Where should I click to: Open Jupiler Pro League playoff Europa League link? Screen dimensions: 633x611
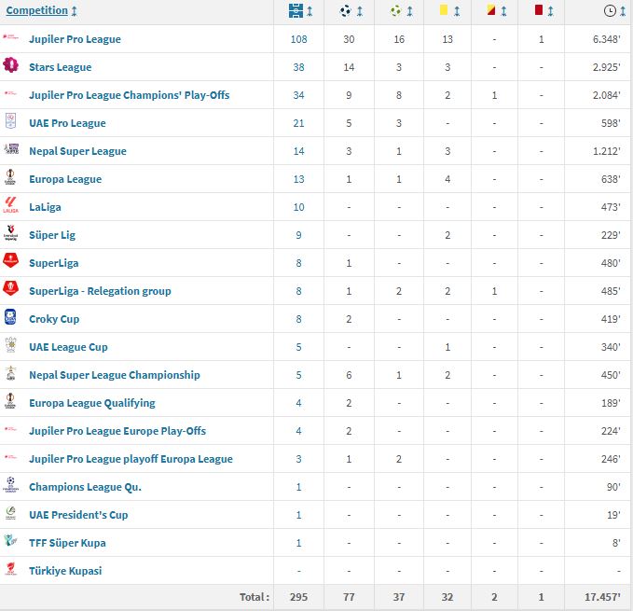(x=131, y=459)
